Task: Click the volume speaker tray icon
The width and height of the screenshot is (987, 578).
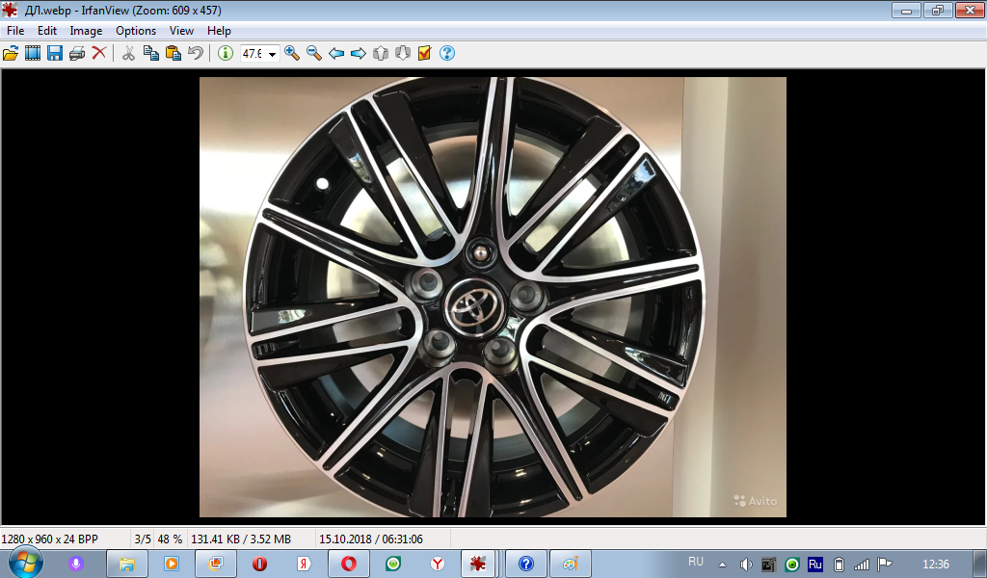Action: click(x=746, y=565)
